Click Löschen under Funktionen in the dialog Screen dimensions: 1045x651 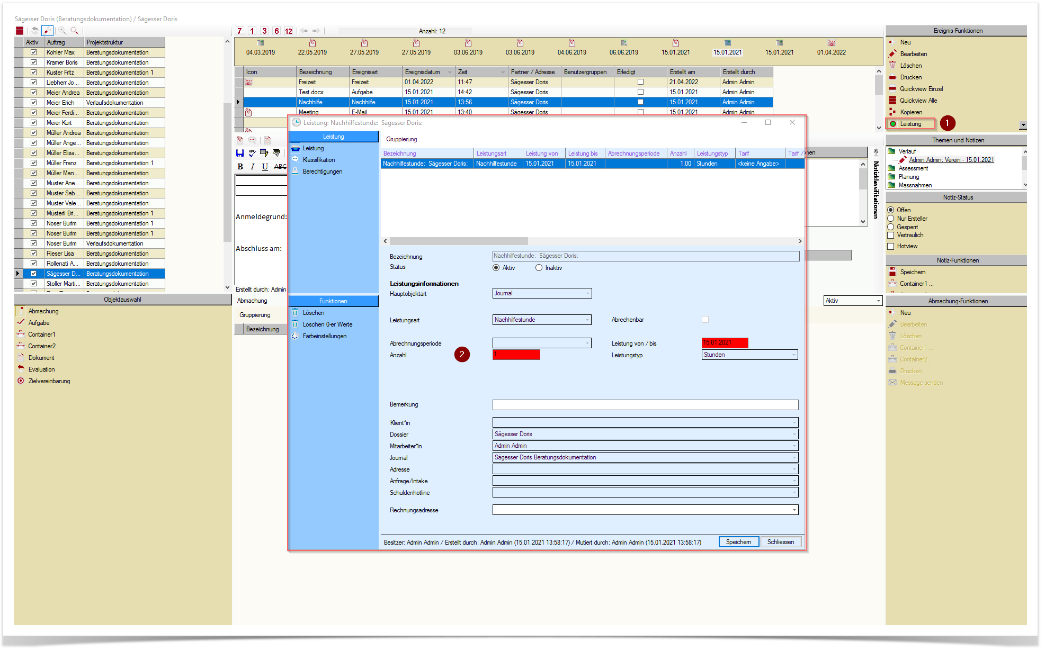(313, 313)
